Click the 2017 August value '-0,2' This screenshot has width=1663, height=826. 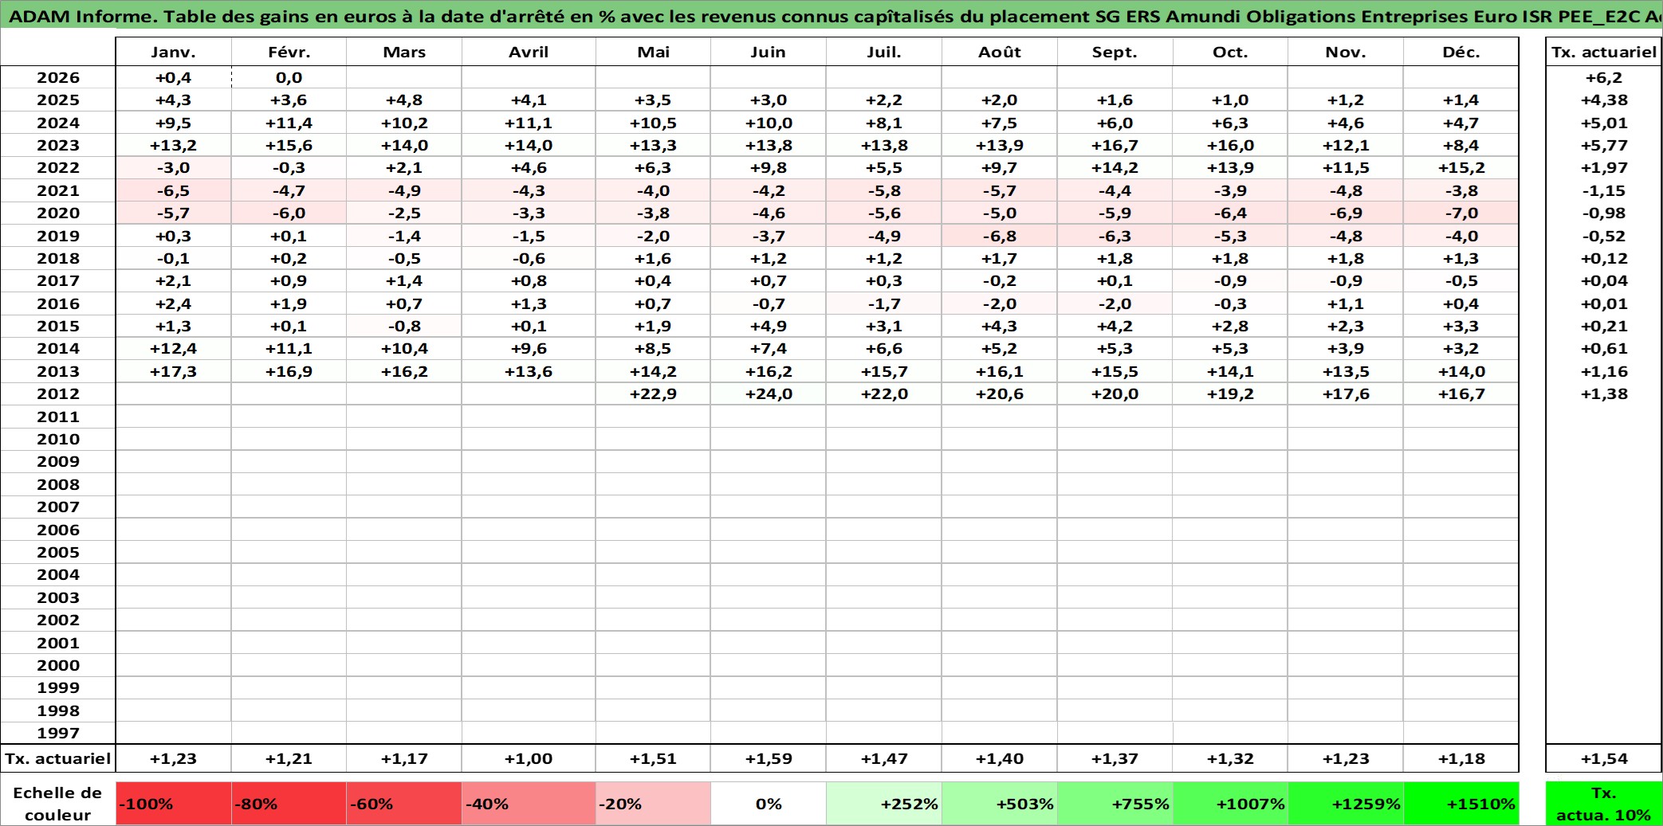pyautogui.click(x=1000, y=280)
